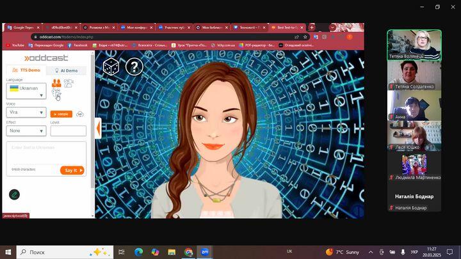Screen dimensions: 461x259
Task: Click the Oddcast logo
Action: (x=46, y=58)
